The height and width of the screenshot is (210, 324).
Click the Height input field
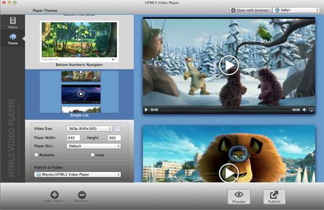115,138
